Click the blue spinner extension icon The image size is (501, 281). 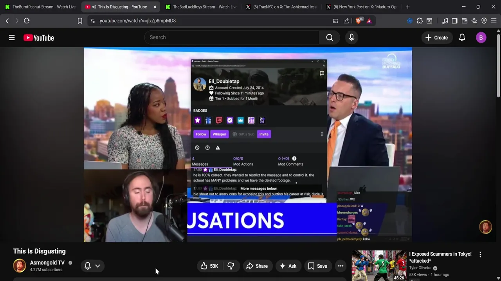pos(410,21)
